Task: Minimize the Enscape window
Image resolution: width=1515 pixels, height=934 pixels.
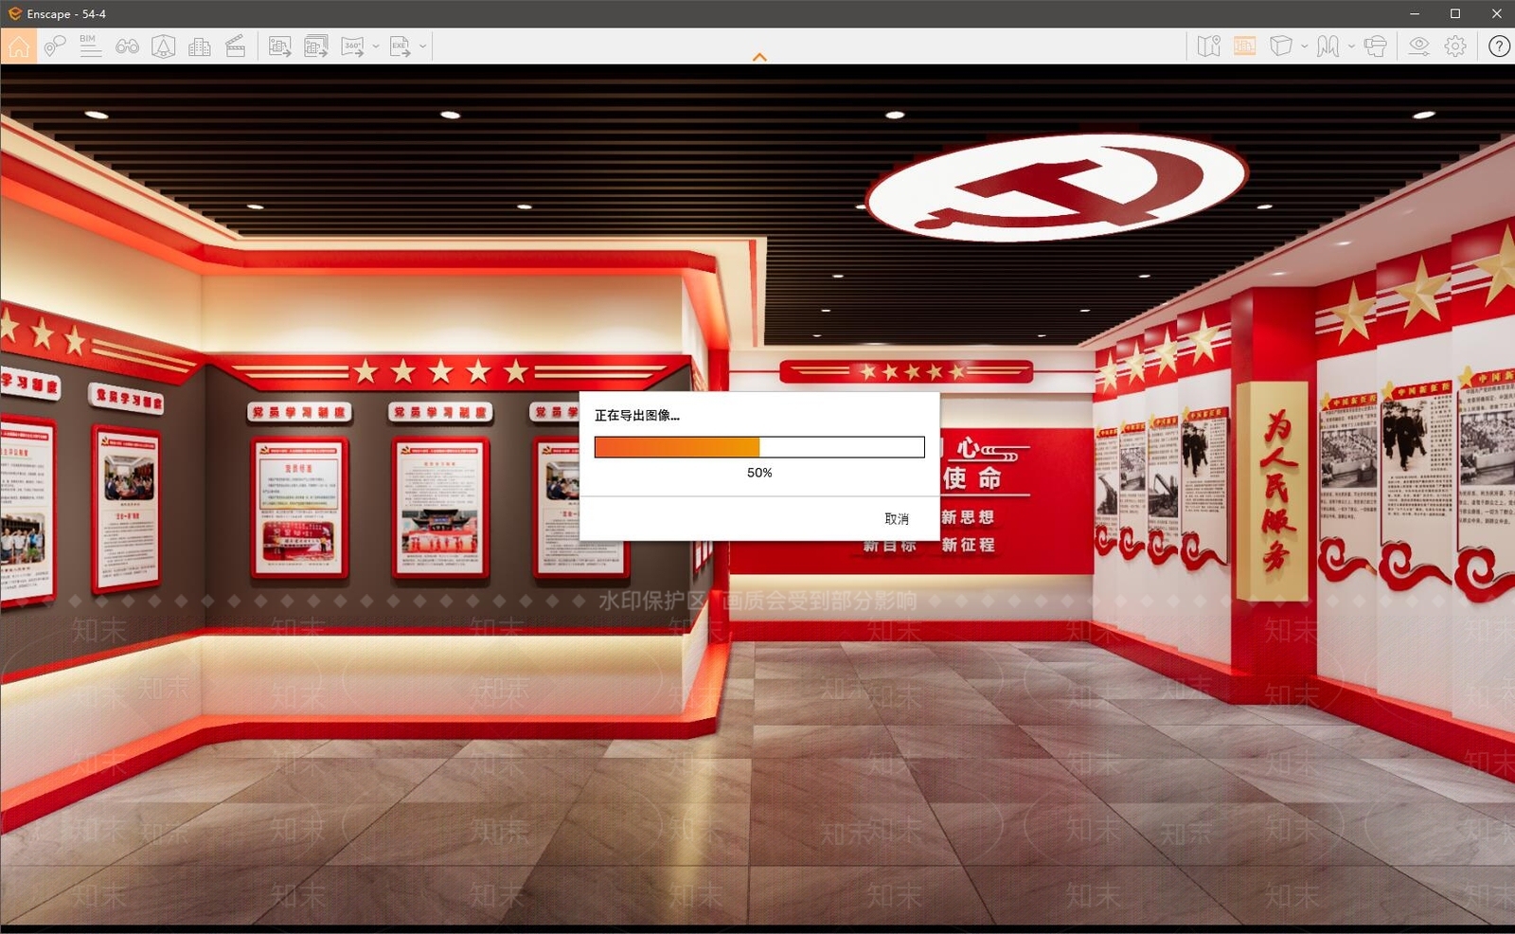Action: [x=1415, y=14]
